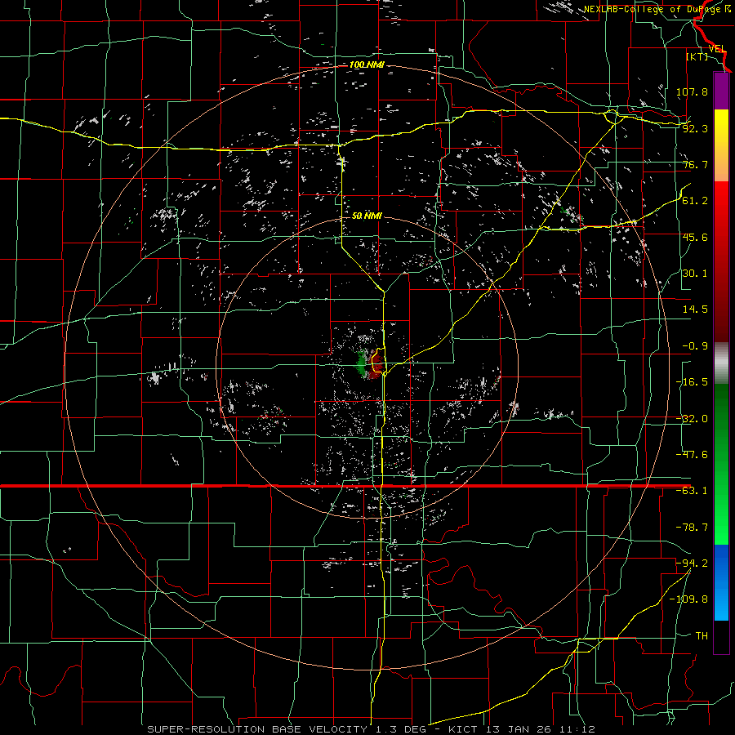Select the 30.1 legend value
Viewport: 735px width, 735px height.
(695, 274)
